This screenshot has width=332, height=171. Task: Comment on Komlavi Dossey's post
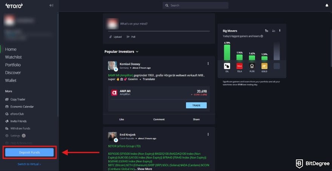(x=159, y=120)
